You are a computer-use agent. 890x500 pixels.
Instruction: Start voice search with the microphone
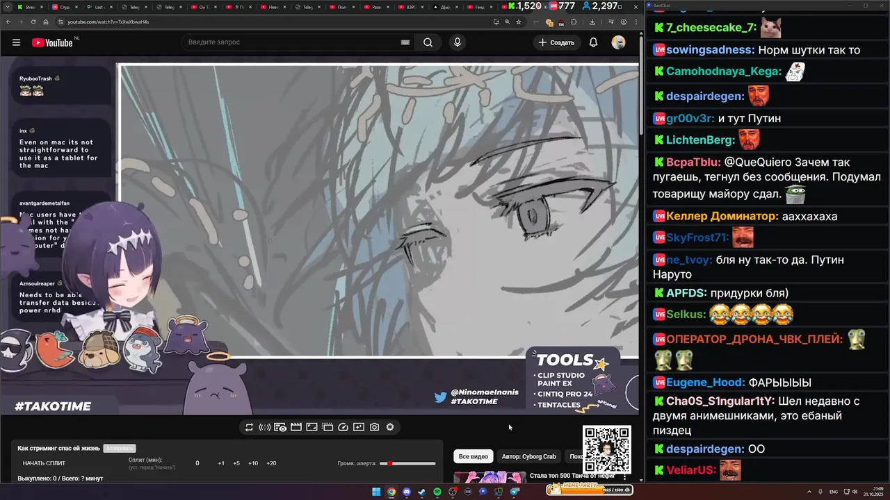pyautogui.click(x=457, y=42)
